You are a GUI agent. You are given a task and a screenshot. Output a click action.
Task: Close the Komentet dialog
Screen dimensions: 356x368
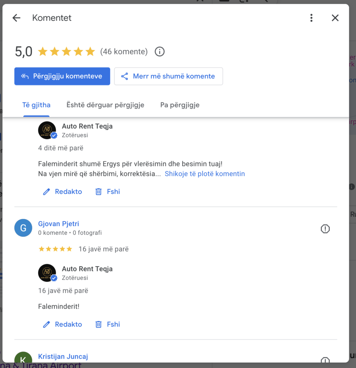click(335, 18)
